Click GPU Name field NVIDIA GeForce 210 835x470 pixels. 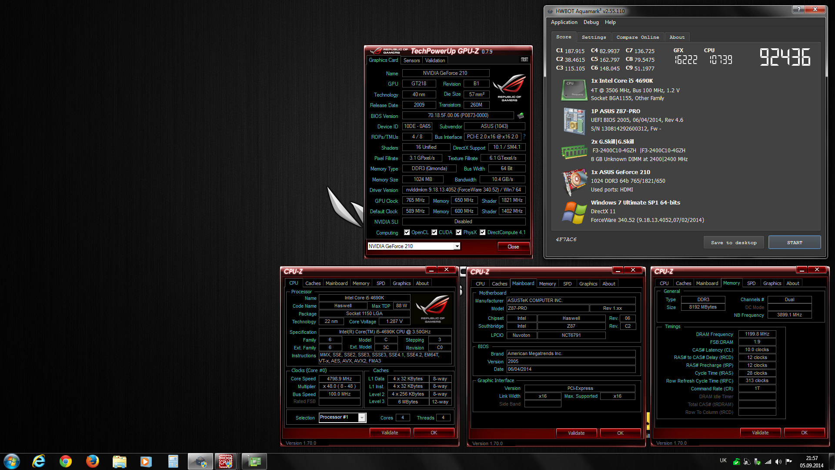[445, 73]
